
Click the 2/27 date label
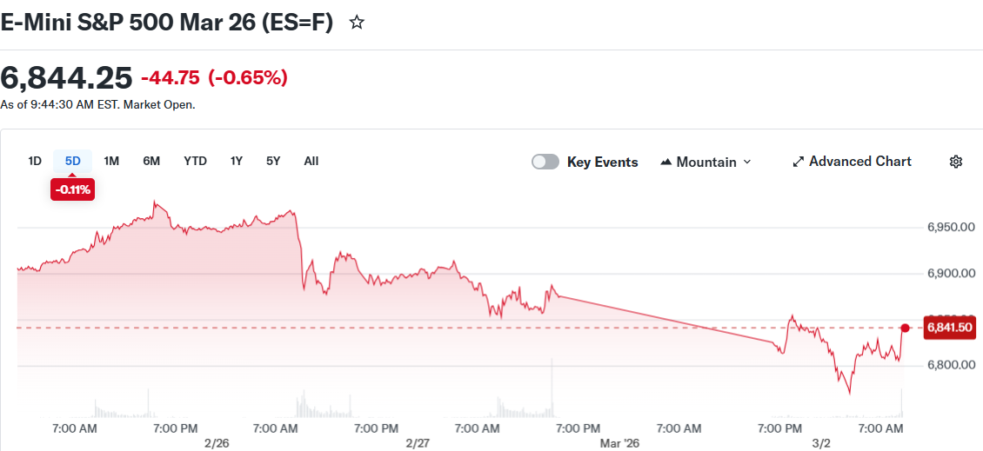pyautogui.click(x=418, y=443)
